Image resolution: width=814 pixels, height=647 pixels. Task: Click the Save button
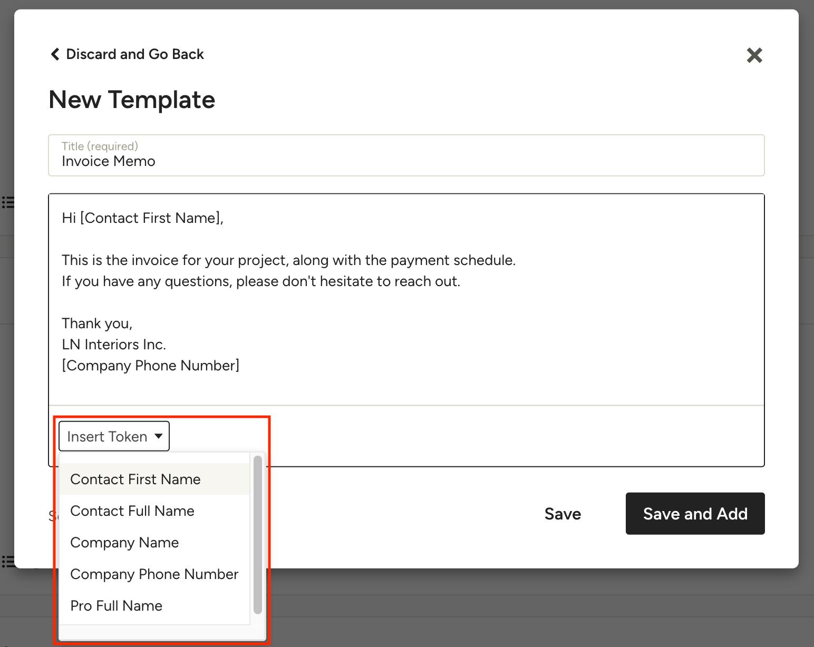click(563, 514)
